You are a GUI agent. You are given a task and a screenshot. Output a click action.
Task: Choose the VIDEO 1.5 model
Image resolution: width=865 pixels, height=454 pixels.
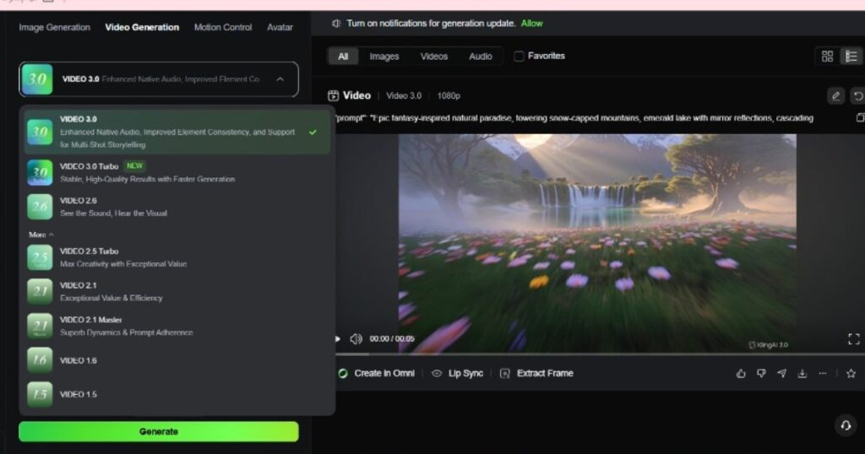(177, 394)
